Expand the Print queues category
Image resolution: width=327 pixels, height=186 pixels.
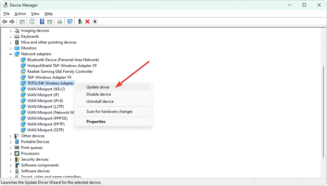click(x=10, y=148)
